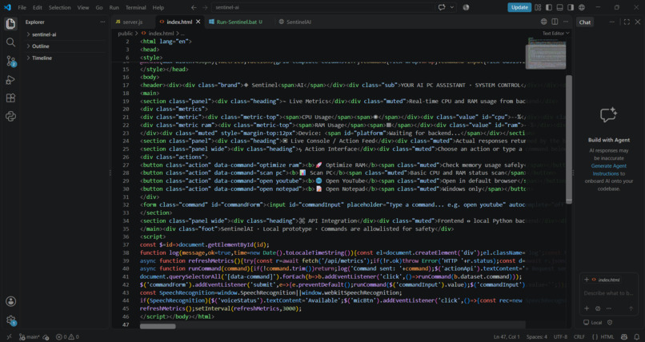Open the Terminal menu
Screen dimensions: 645x342
pos(136,7)
